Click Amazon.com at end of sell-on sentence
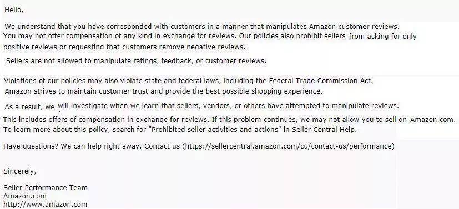The width and height of the screenshot is (459, 209). click(432, 120)
